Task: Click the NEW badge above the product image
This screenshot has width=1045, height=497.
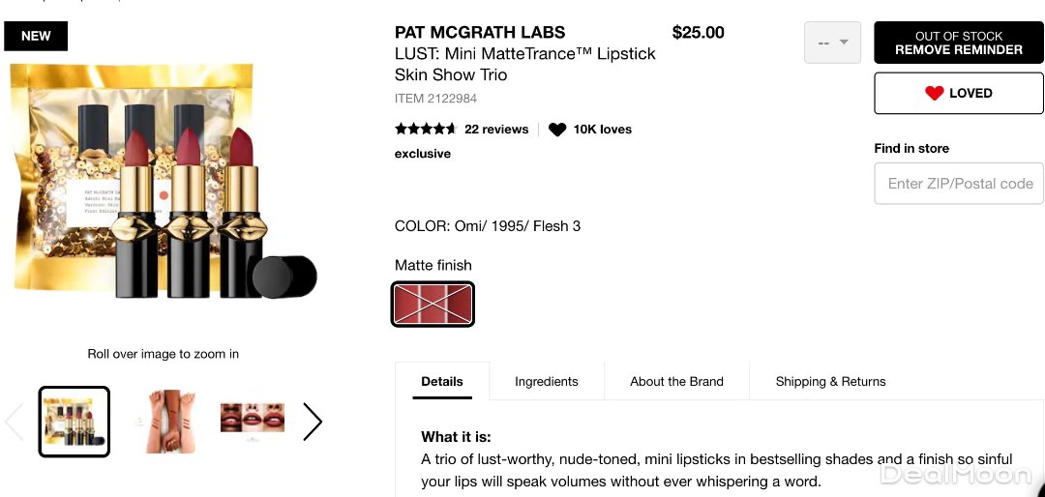Action: tap(36, 36)
